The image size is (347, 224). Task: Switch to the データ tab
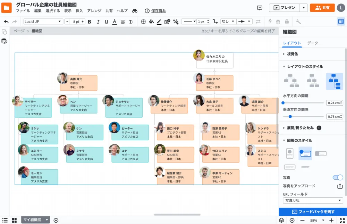click(312, 43)
